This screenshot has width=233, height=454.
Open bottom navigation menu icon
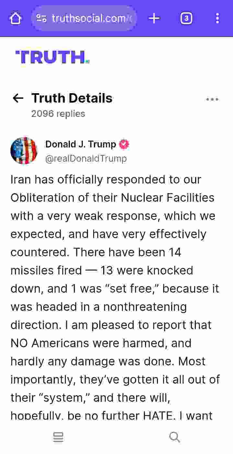point(58,437)
